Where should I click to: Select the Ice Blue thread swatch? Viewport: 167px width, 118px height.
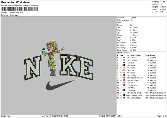[124, 60]
